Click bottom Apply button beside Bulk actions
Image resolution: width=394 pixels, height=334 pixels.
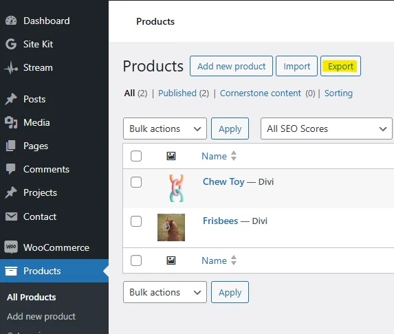pos(230,292)
